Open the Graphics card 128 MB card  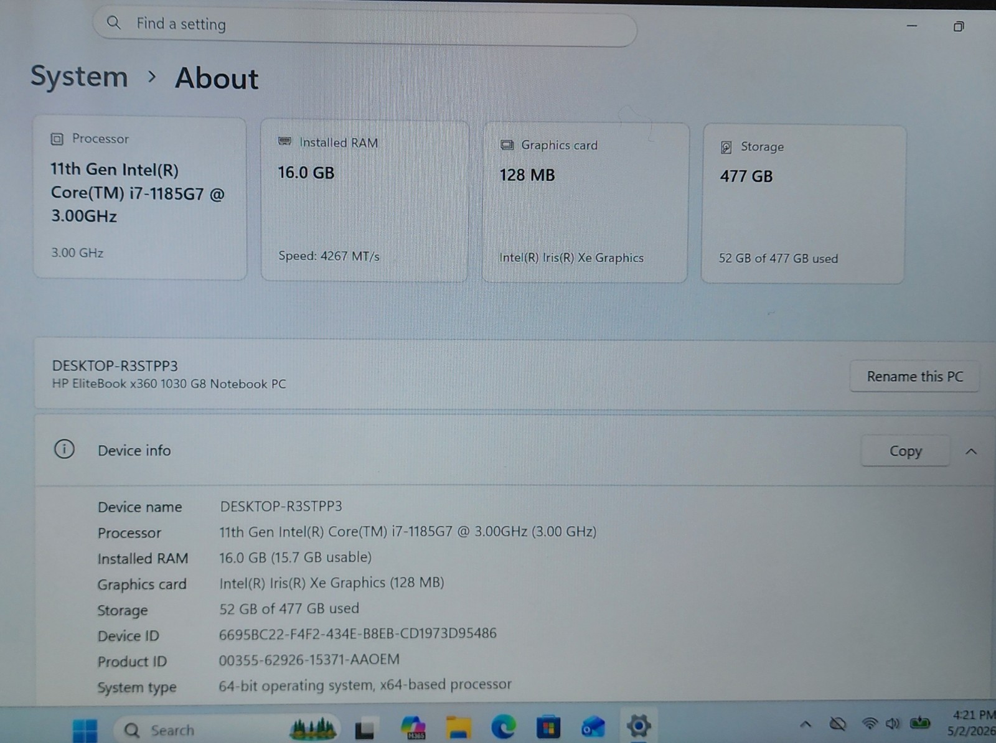585,202
